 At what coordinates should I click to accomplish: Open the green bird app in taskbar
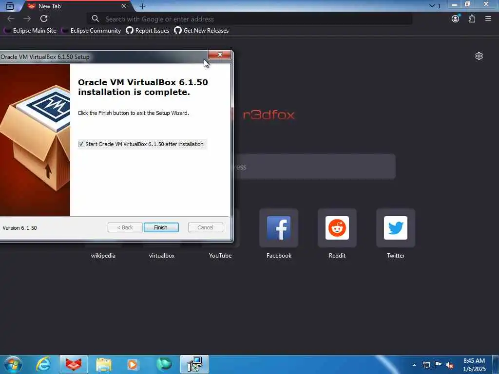164,364
